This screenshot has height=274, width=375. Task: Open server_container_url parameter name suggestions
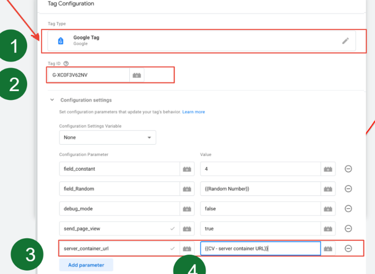(x=172, y=248)
